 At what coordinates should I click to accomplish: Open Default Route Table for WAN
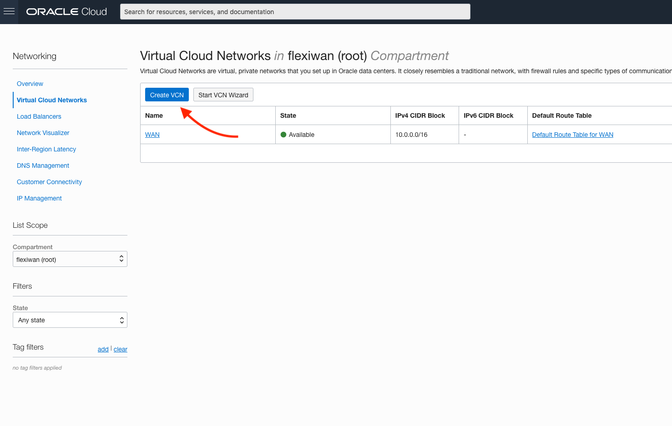click(573, 135)
